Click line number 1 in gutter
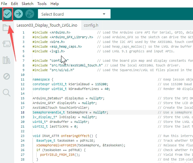 [x=23, y=33]
